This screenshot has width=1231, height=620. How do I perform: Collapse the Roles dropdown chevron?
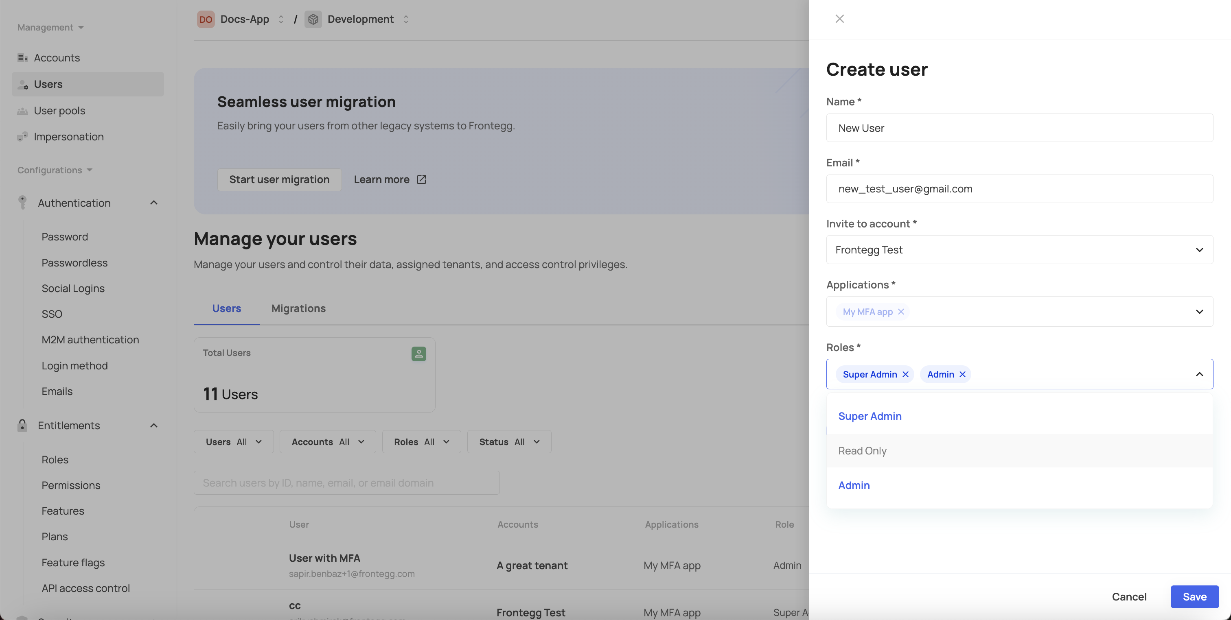[x=1199, y=375]
